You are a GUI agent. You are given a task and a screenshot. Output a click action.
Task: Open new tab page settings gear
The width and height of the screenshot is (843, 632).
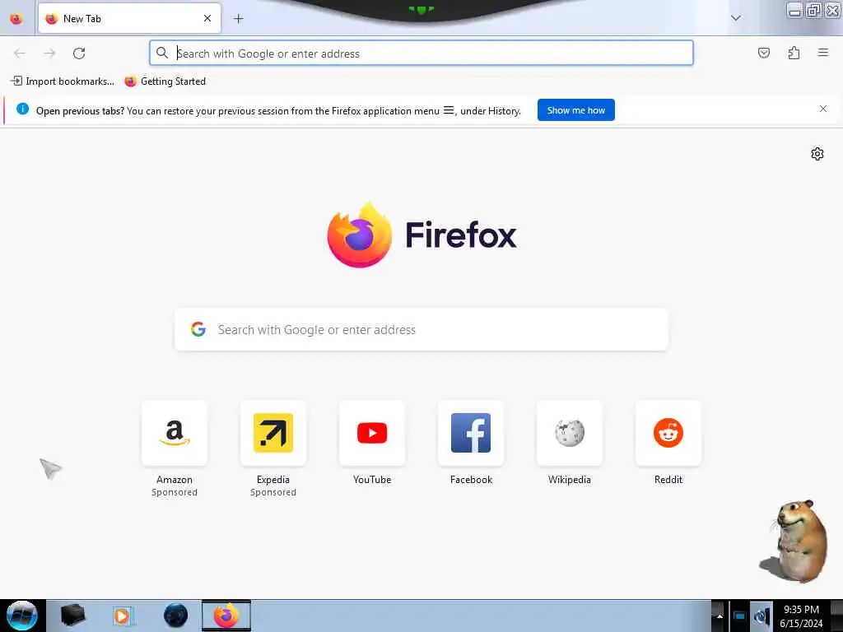point(817,154)
